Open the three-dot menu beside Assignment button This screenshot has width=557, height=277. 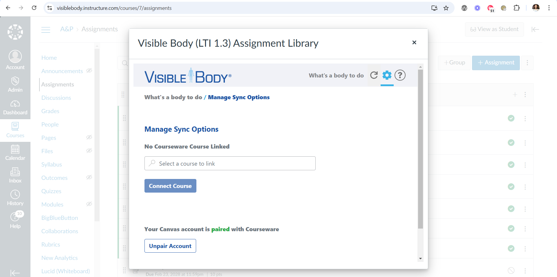click(527, 63)
